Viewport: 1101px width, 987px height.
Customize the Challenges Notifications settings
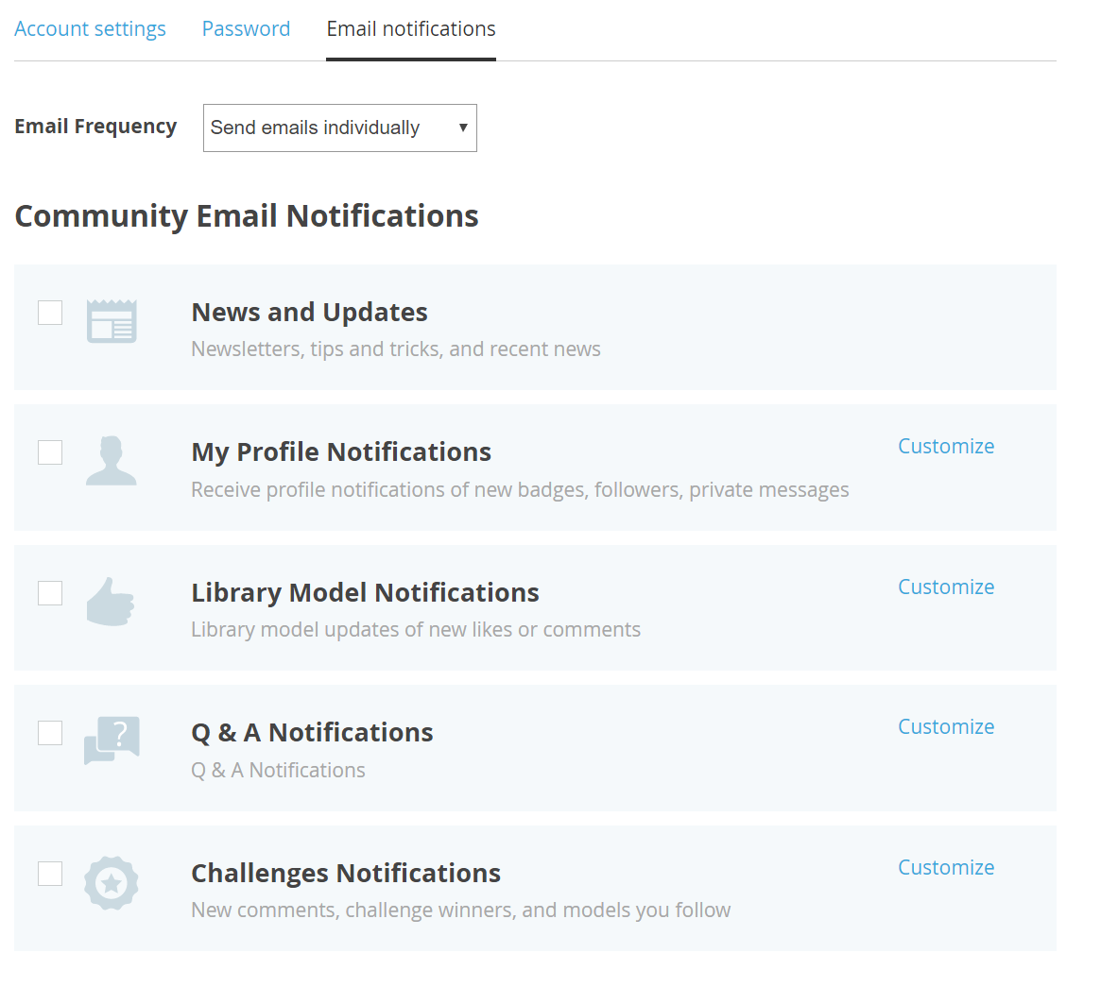pos(945,868)
